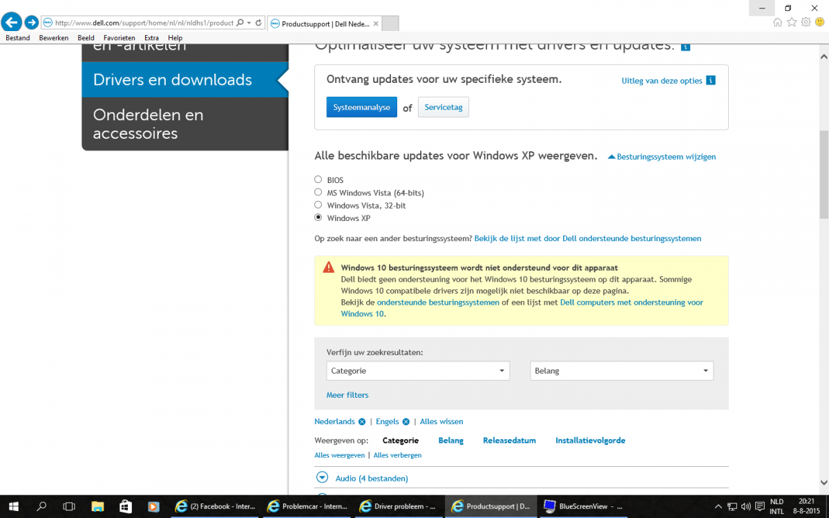Open Task View on taskbar

69,506
